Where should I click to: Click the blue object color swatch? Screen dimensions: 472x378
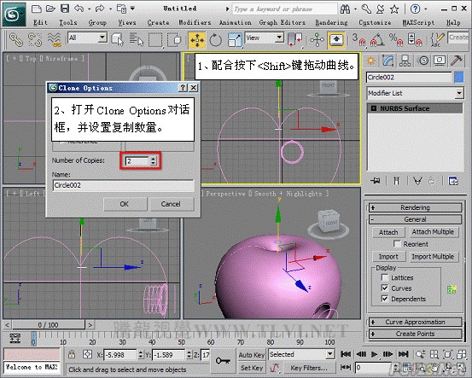coord(458,78)
